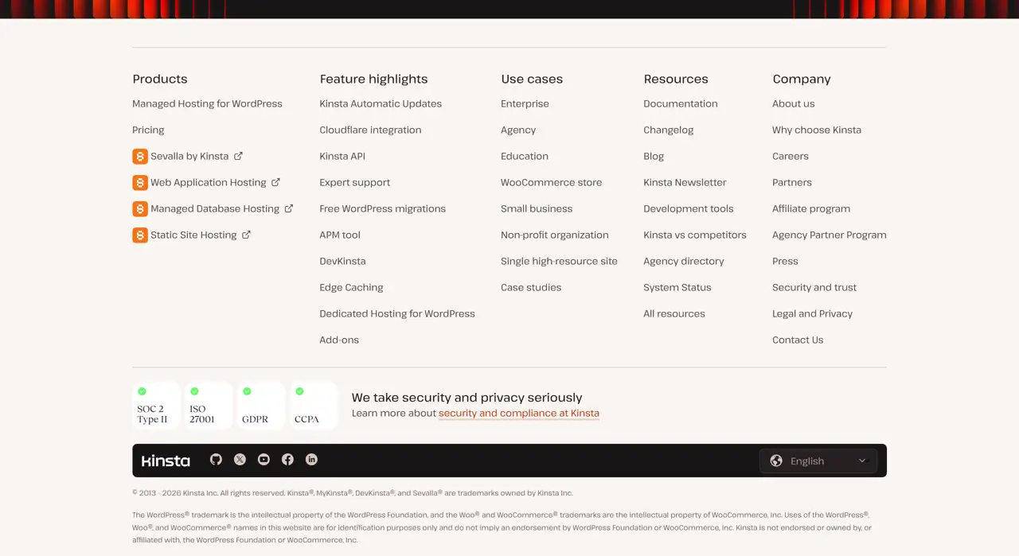Screen dimensions: 1019x556
Task: Visit Kinsta's YouTube channel icon
Action: click(x=264, y=460)
